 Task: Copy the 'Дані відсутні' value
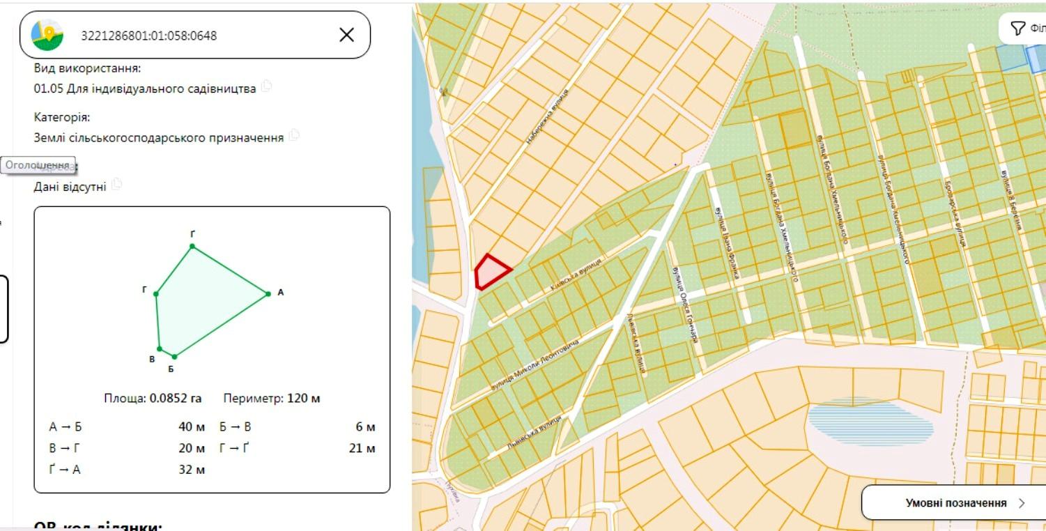pyautogui.click(x=117, y=185)
